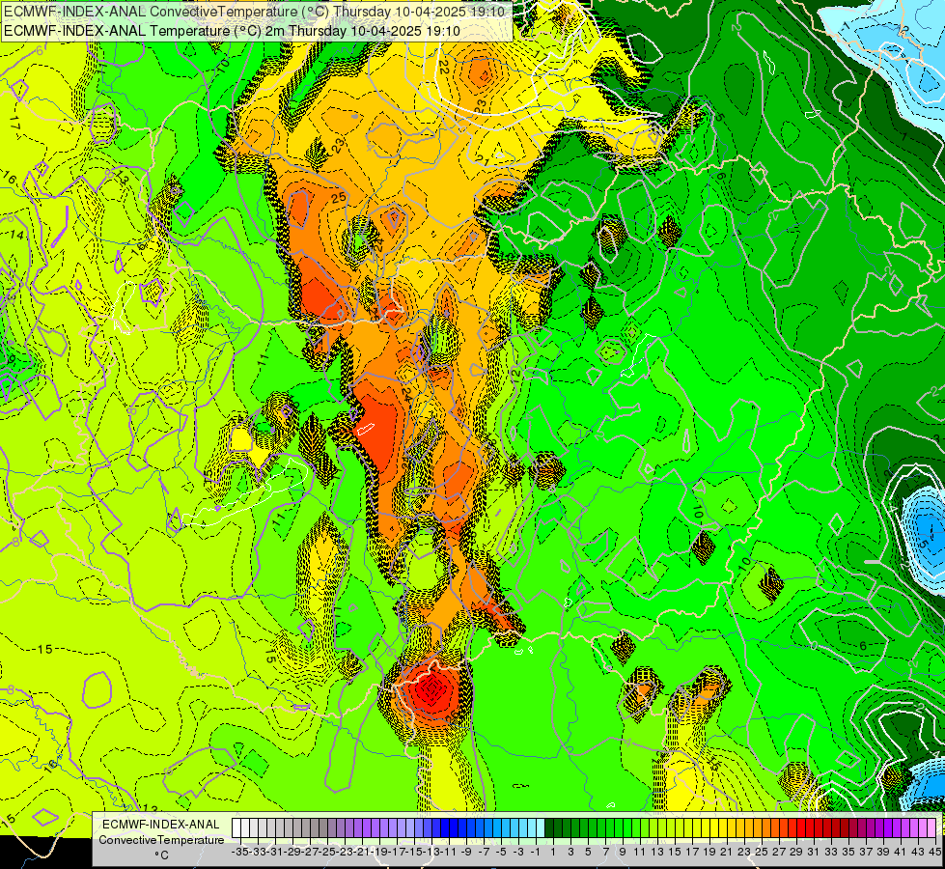Click the 17 contour label at left edge
This screenshot has width=945, height=869.
coord(15,124)
